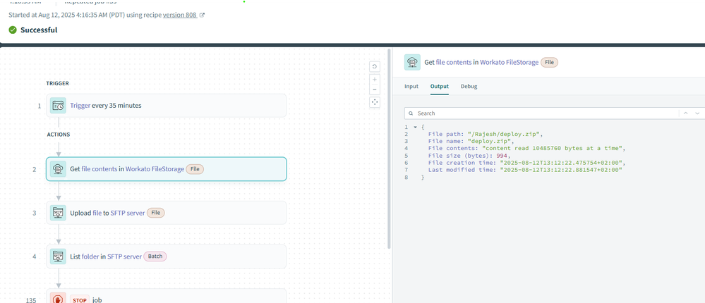
Task: Select the Get file contents step card
Action: [x=166, y=169]
